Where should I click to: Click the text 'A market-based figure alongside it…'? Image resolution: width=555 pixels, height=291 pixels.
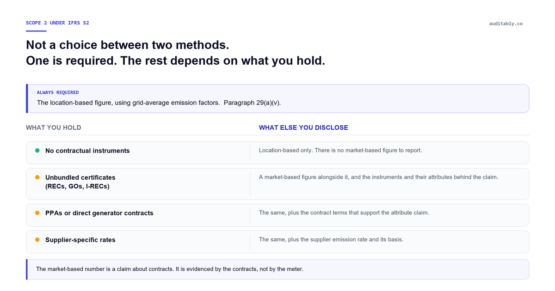tap(378, 177)
